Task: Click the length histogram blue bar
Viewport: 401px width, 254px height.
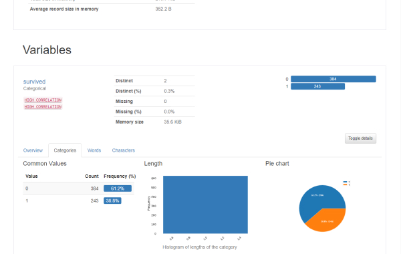Action: click(205, 205)
